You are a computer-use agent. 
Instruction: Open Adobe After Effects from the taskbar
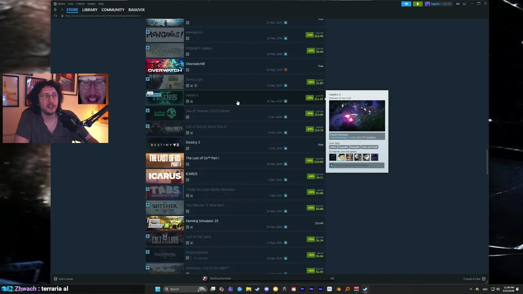pos(320,289)
